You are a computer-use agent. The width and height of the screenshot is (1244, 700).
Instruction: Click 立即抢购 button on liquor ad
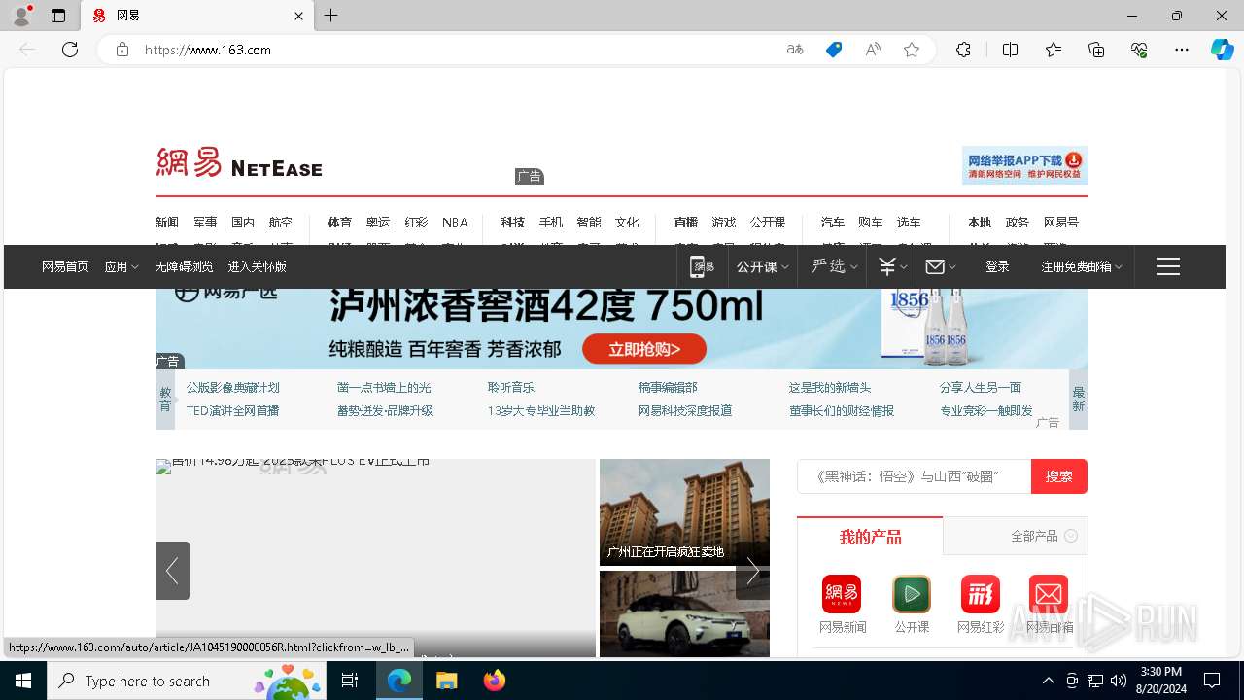(644, 349)
